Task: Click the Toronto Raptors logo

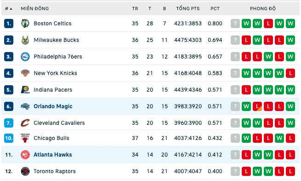Action: click(x=25, y=171)
